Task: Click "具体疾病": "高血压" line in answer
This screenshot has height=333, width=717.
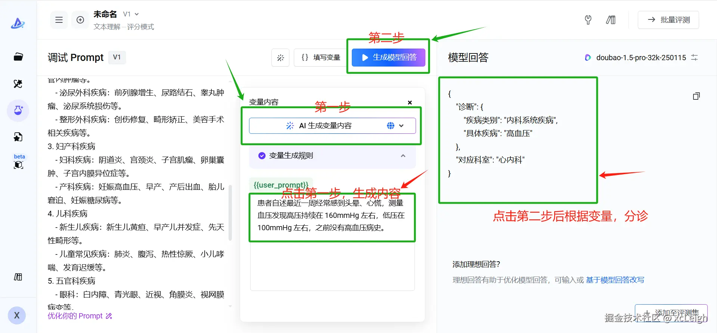Action: [498, 133]
